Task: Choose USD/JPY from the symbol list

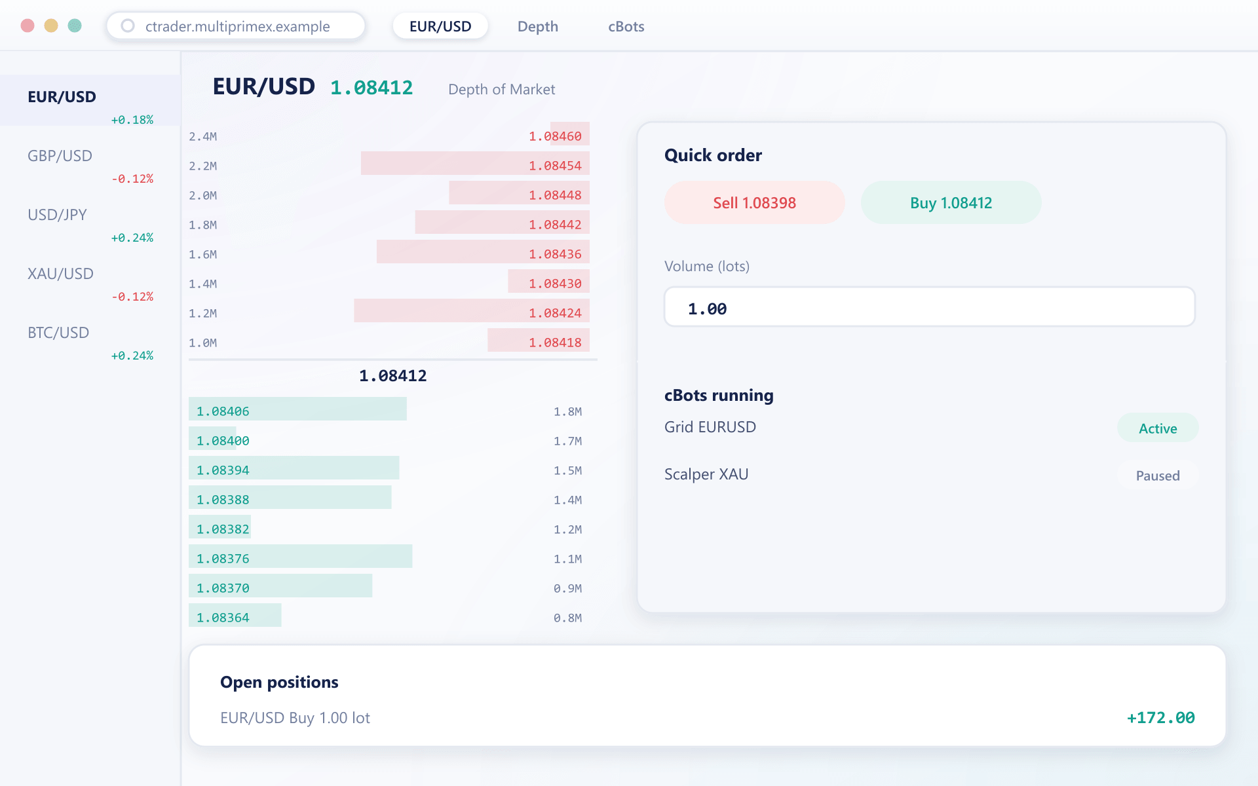Action: (90, 218)
